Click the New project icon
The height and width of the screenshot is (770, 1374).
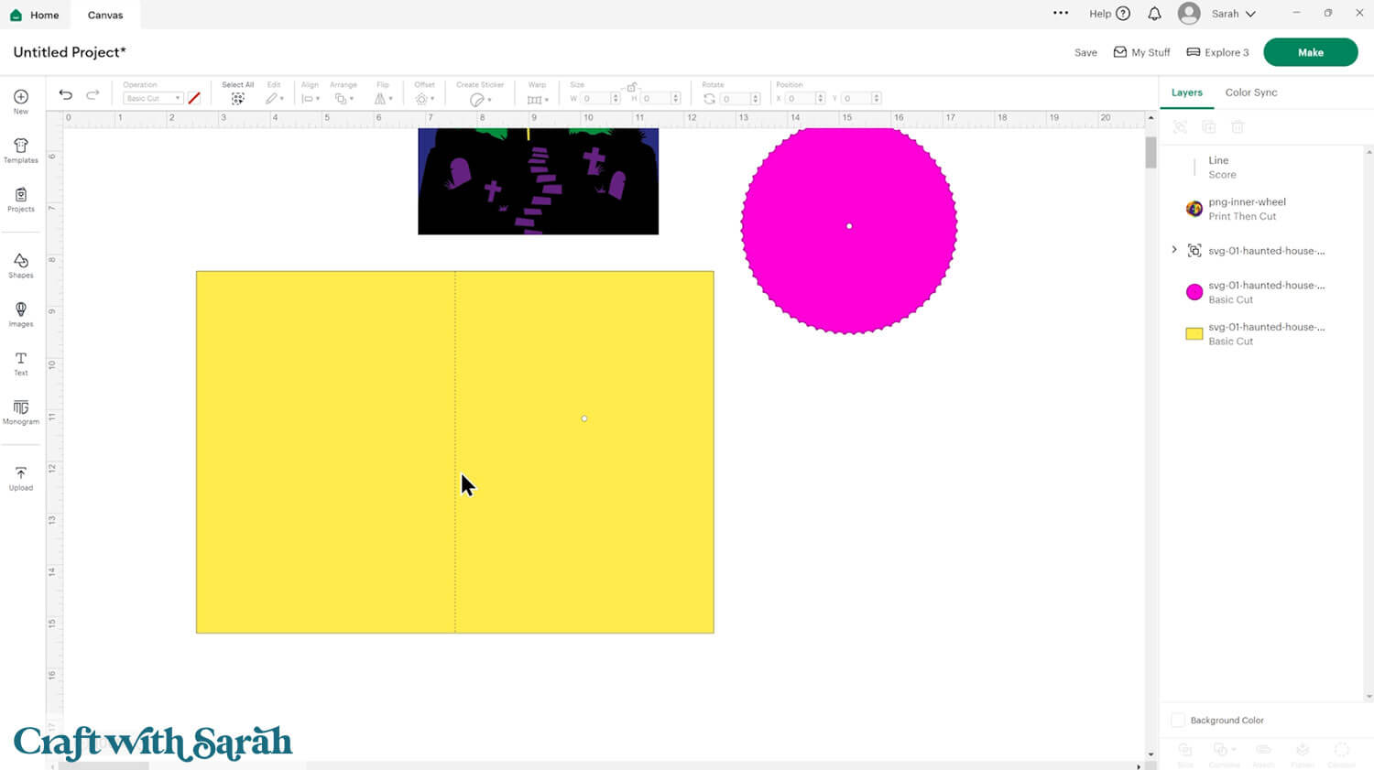pyautogui.click(x=21, y=97)
